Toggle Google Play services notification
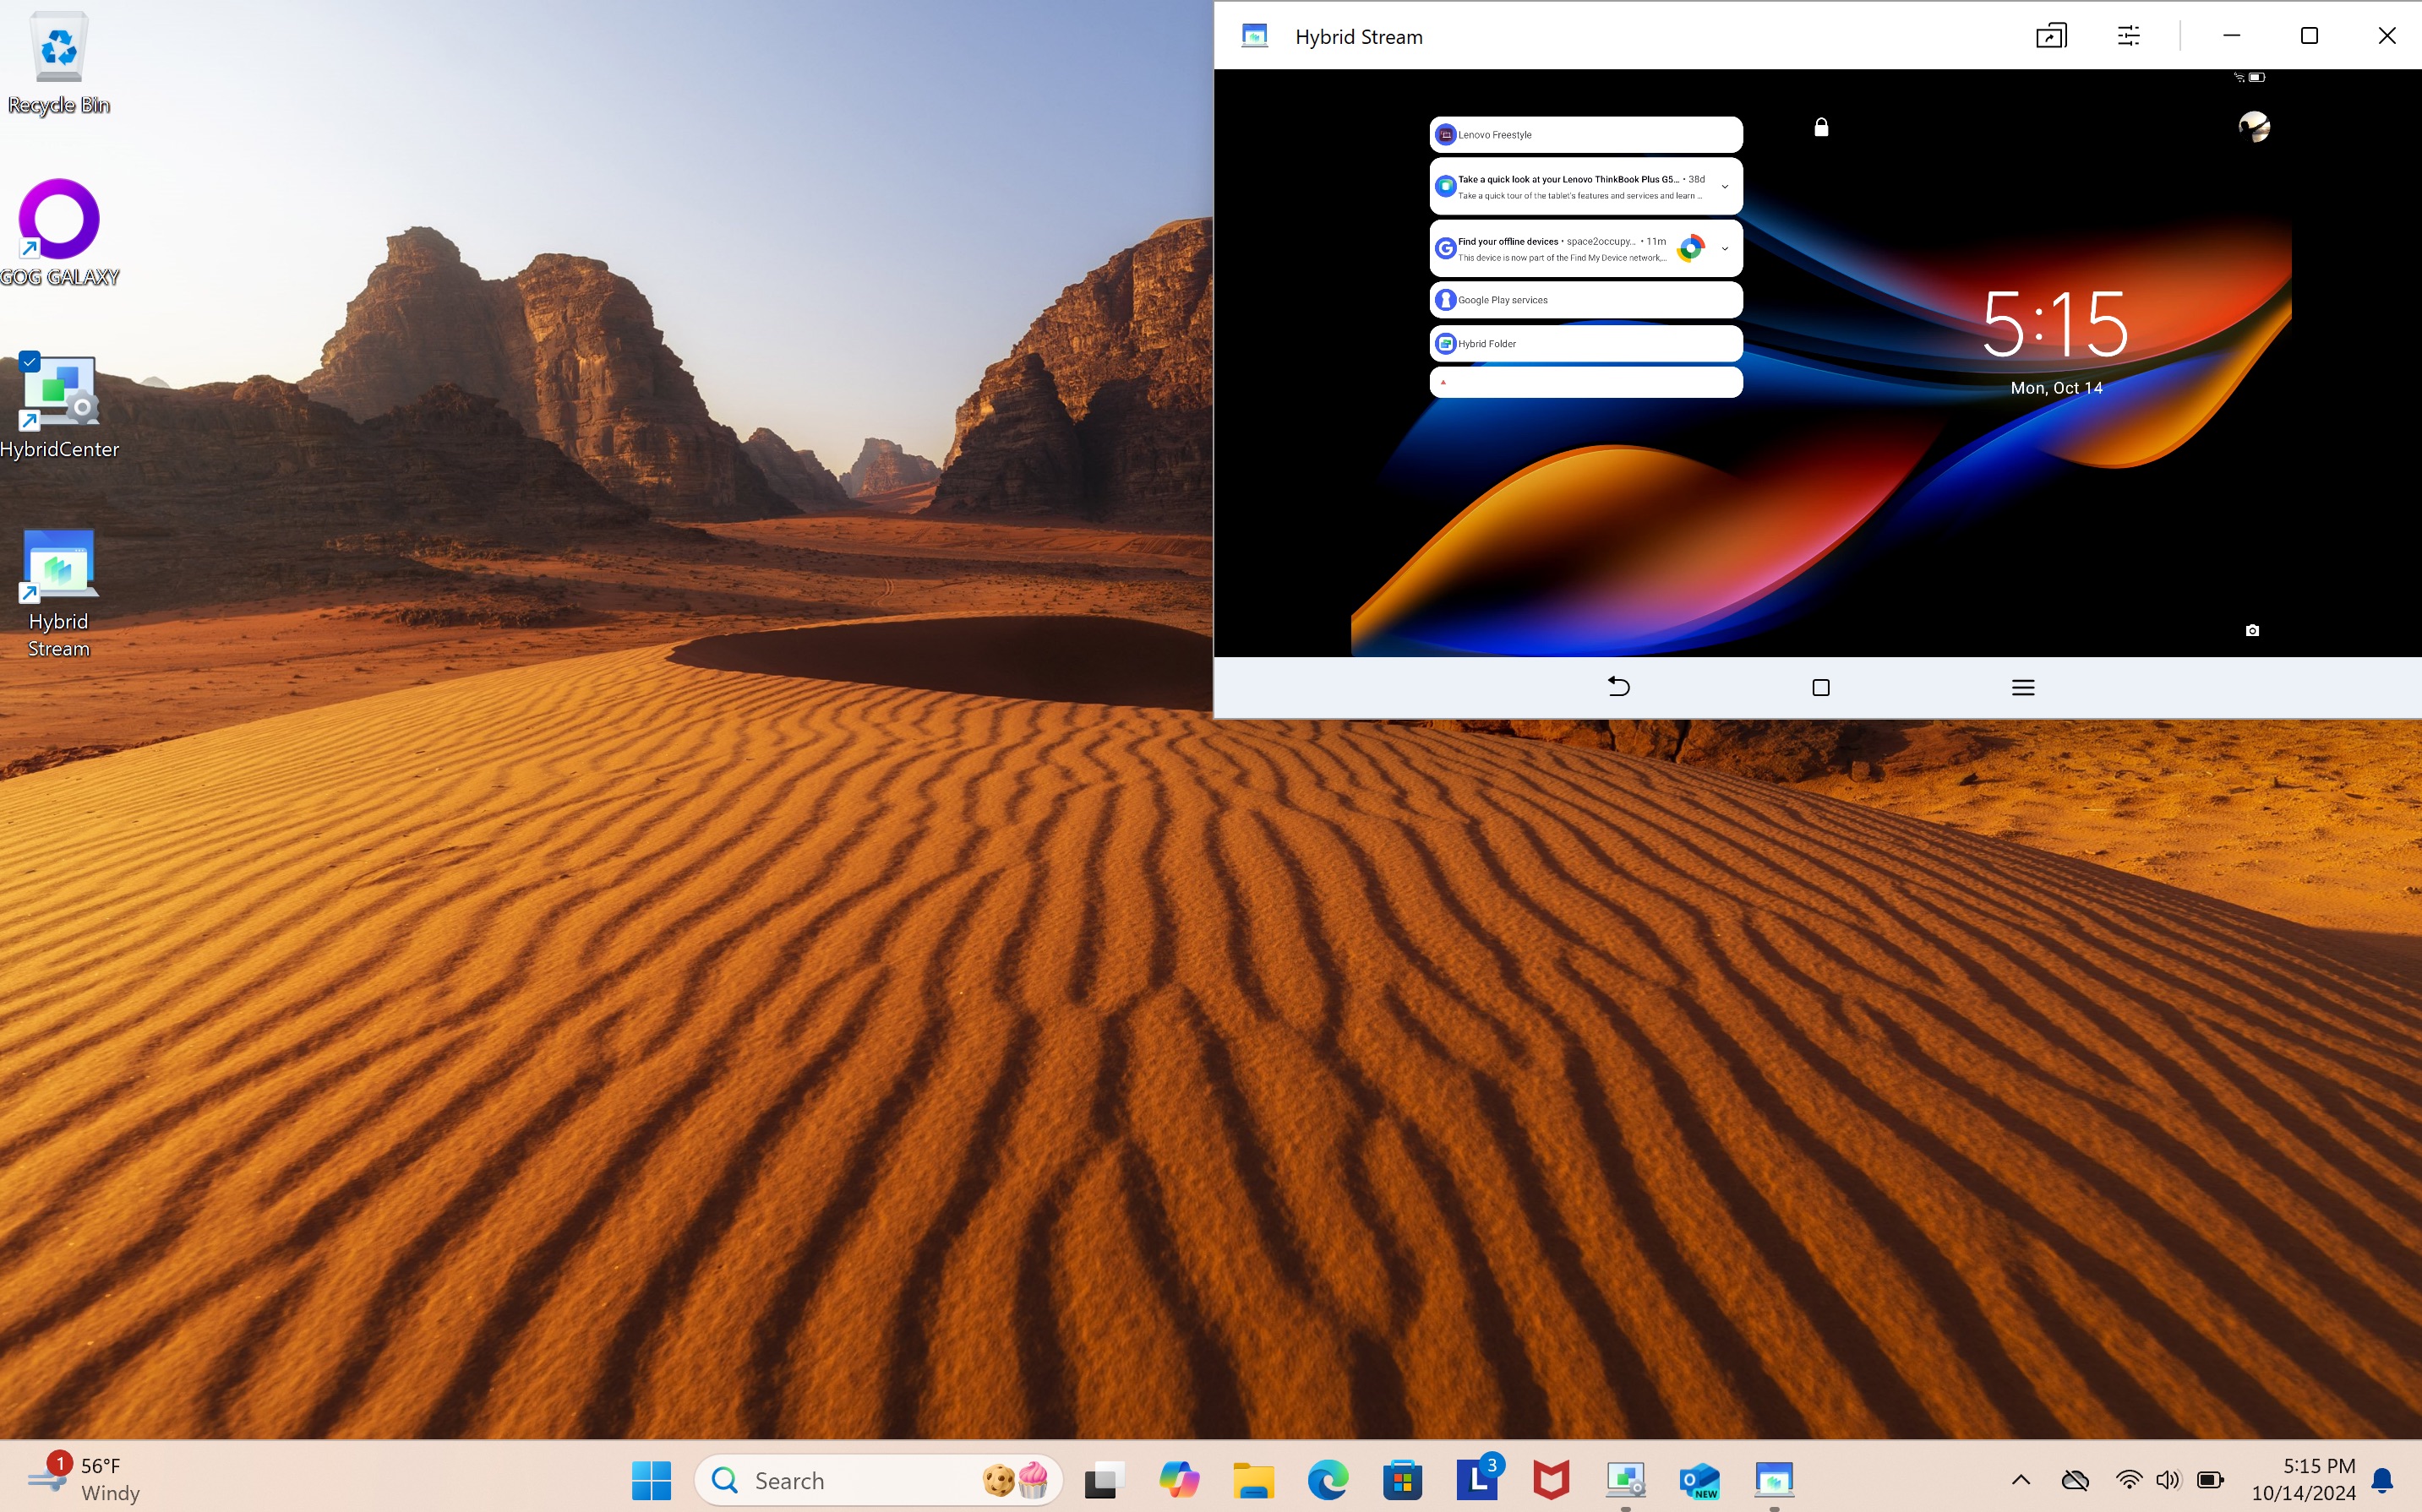 tap(1584, 298)
